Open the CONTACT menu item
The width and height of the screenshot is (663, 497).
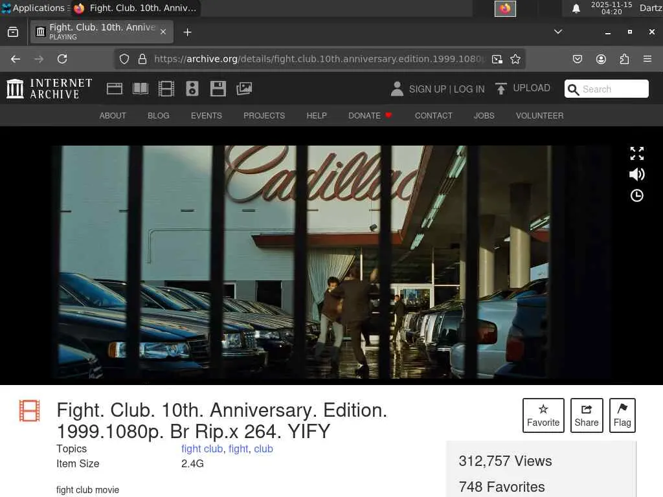pyautogui.click(x=433, y=116)
